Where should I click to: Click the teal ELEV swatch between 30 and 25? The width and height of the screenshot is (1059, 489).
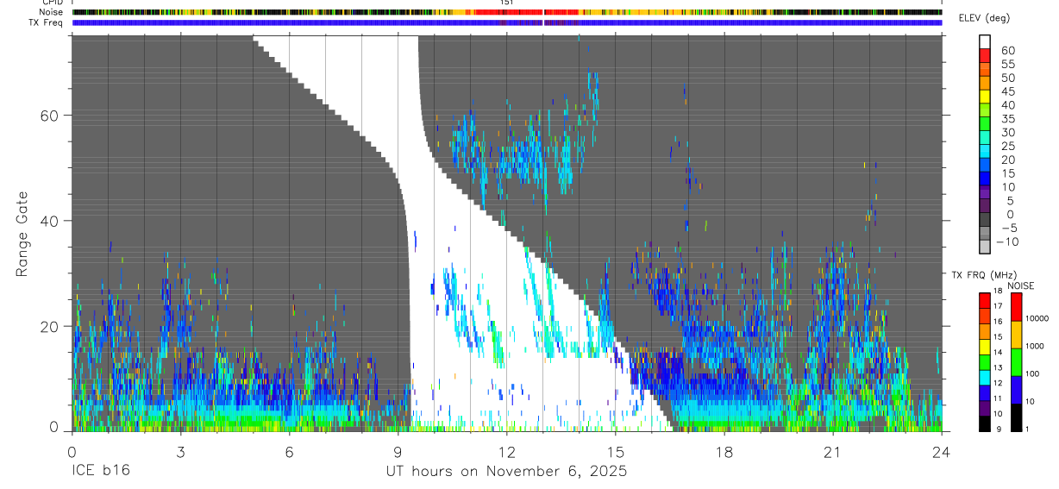pyautogui.click(x=985, y=138)
